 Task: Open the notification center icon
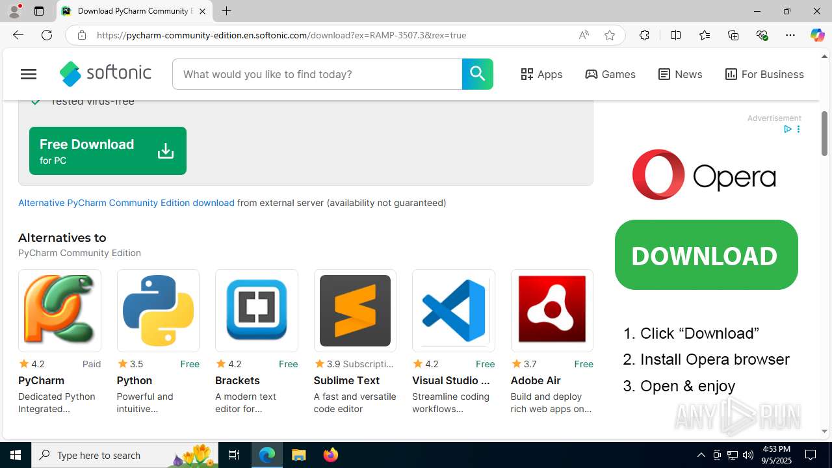[811, 455]
